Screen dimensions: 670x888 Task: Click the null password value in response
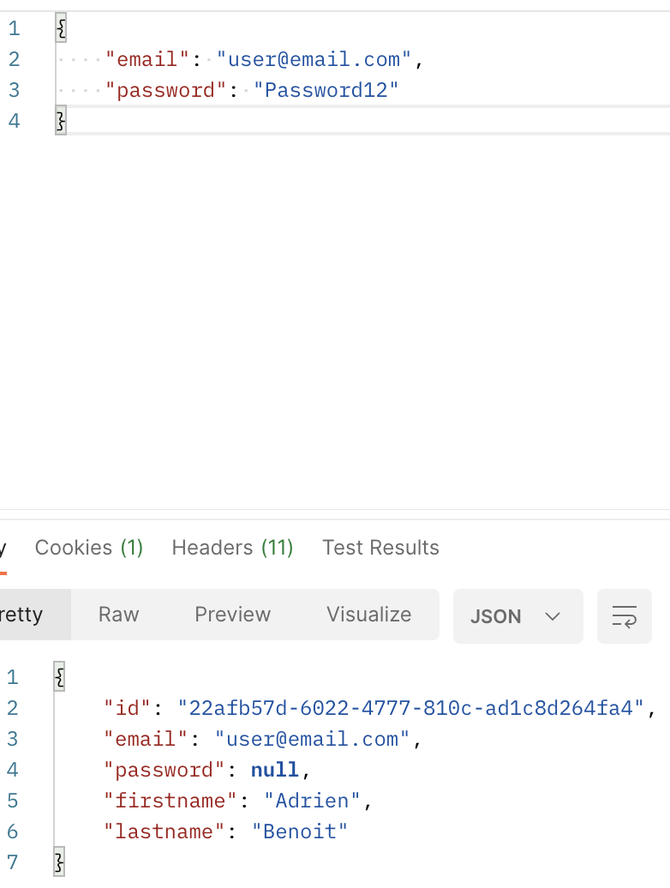click(x=274, y=770)
